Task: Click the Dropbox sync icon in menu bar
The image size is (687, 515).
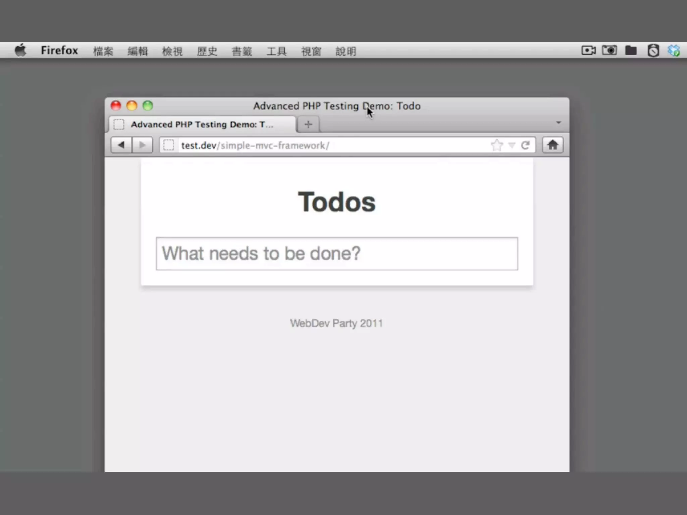Action: click(674, 51)
